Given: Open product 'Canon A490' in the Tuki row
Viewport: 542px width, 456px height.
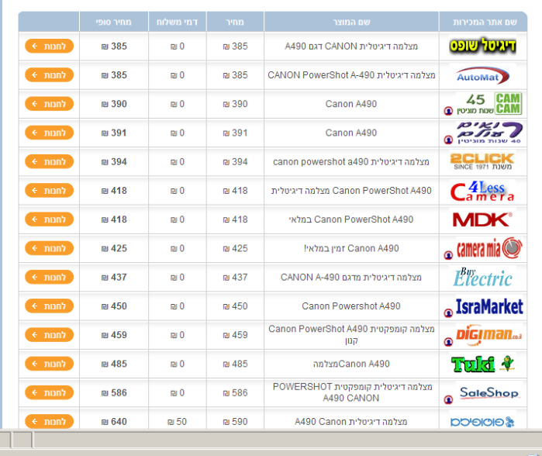Looking at the screenshot, I should 351,364.
